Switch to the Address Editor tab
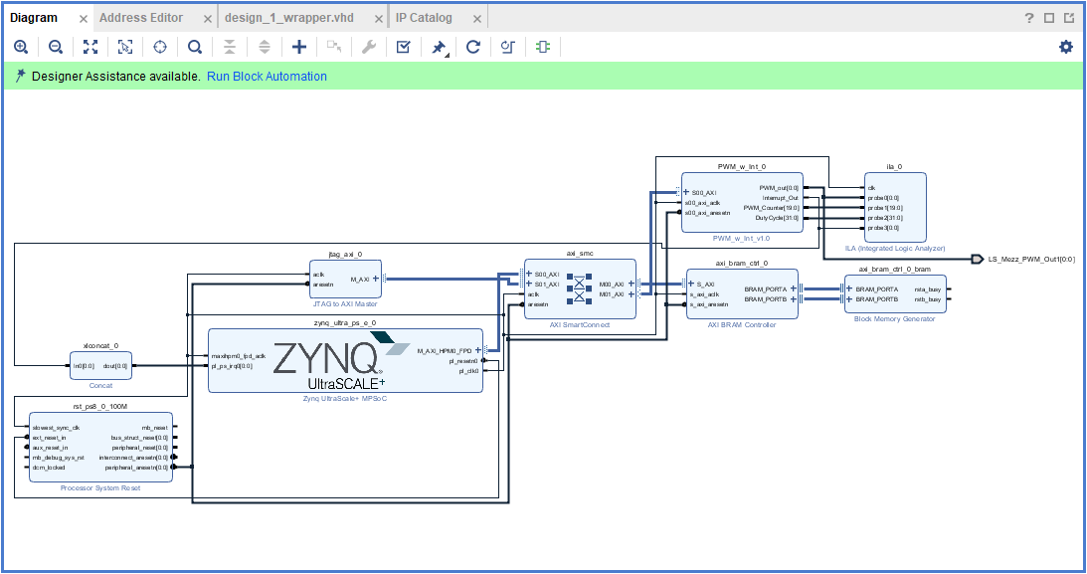1087x574 pixels. click(140, 18)
